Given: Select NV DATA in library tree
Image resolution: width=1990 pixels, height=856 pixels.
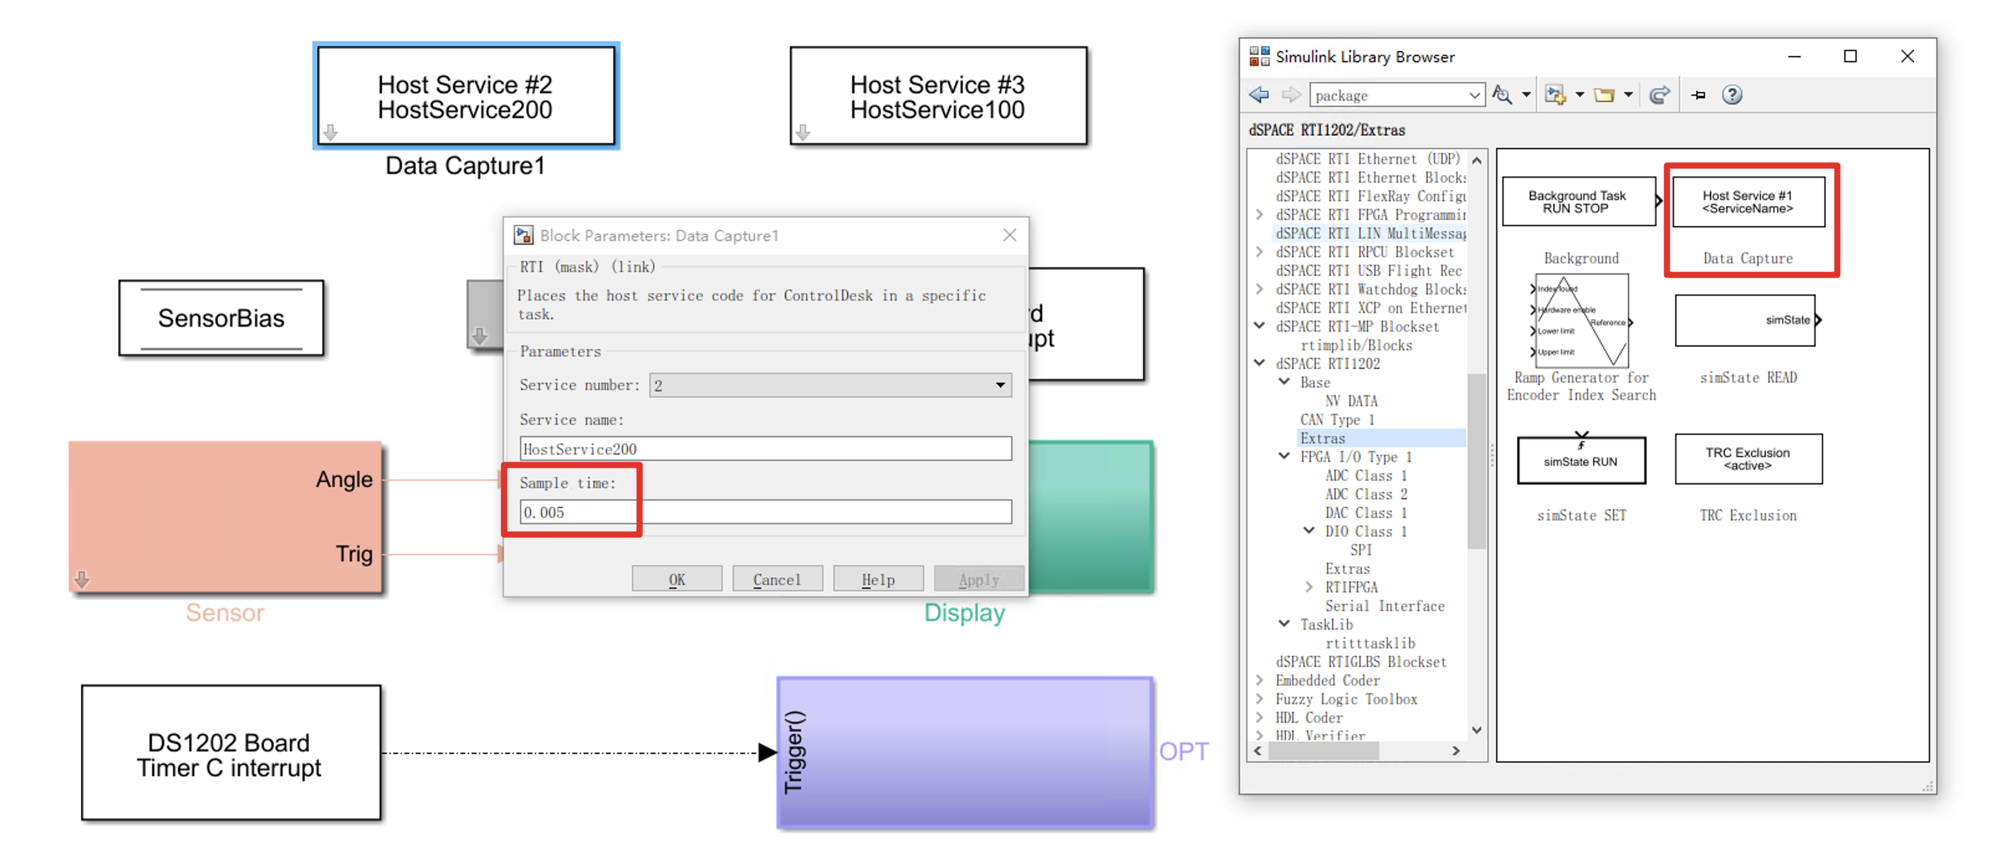Looking at the screenshot, I should point(1351,401).
